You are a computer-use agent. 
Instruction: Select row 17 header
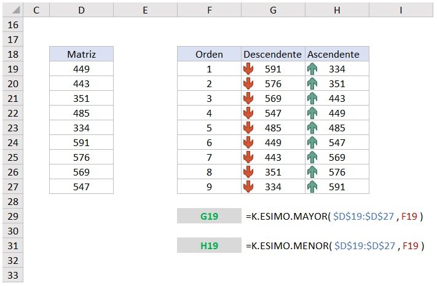pos(13,39)
